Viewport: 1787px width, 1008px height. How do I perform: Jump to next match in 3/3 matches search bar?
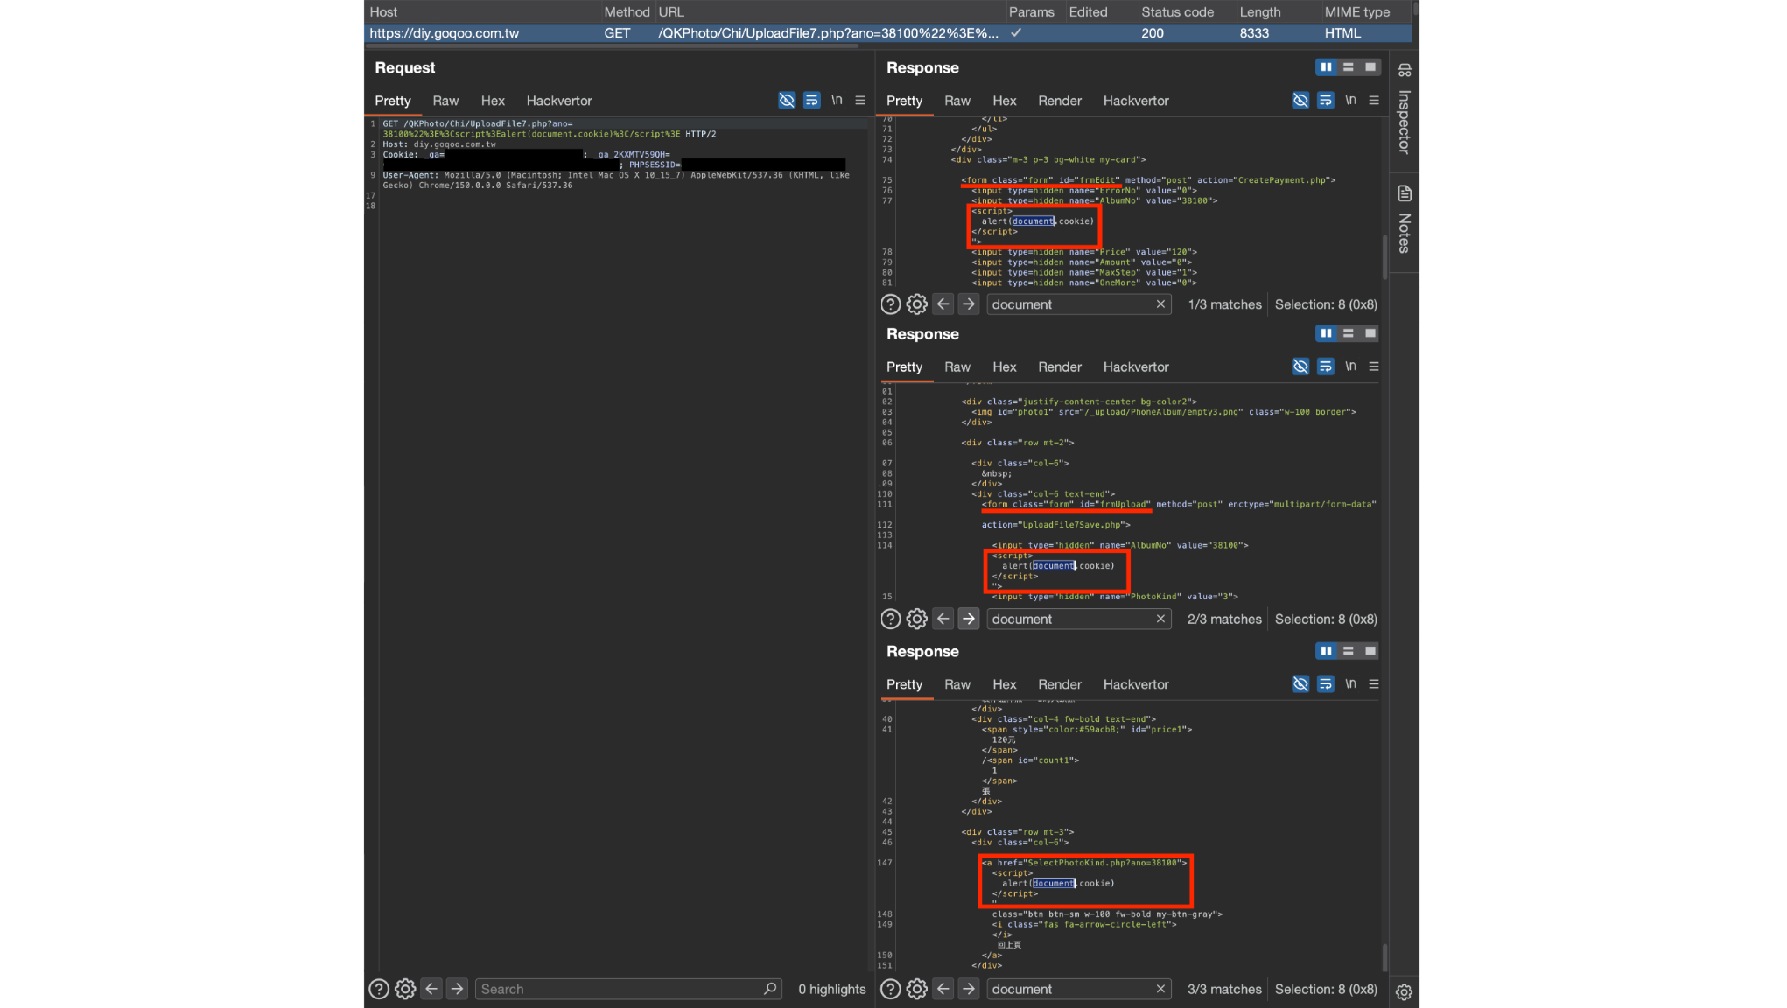tap(968, 989)
